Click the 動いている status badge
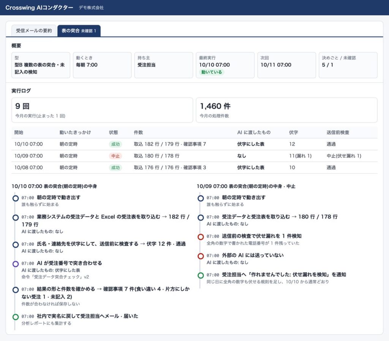 pos(212,72)
